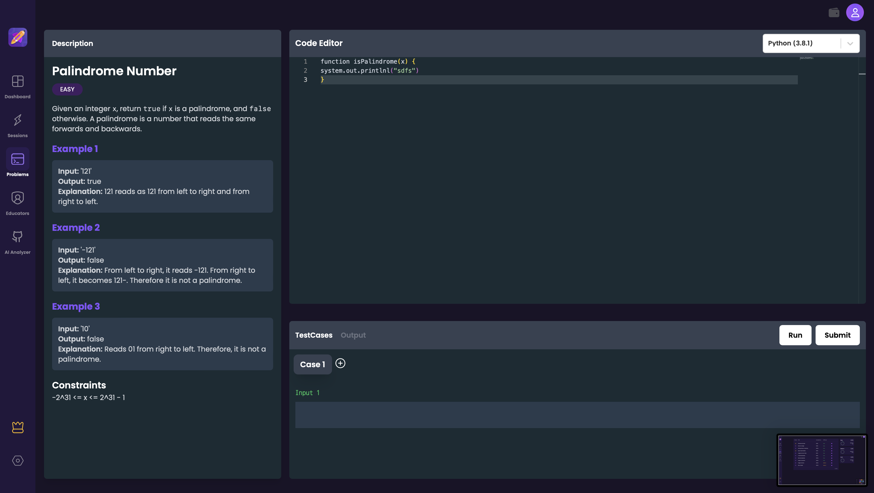The height and width of the screenshot is (493, 874).
Task: Open settings hexagon icon
Action: (18, 460)
